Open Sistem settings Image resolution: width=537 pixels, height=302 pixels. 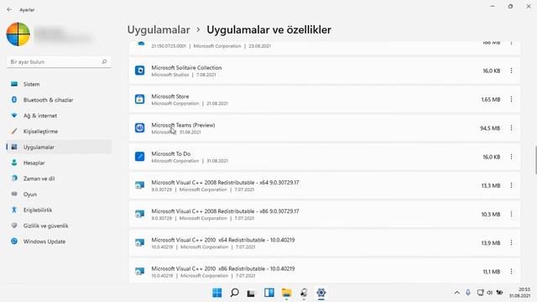(x=59, y=84)
